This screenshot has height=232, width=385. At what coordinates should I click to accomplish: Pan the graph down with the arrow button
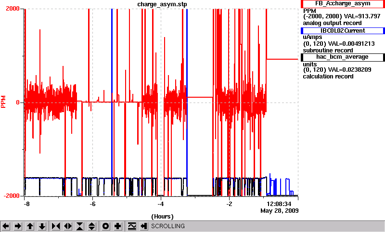tap(42, 226)
